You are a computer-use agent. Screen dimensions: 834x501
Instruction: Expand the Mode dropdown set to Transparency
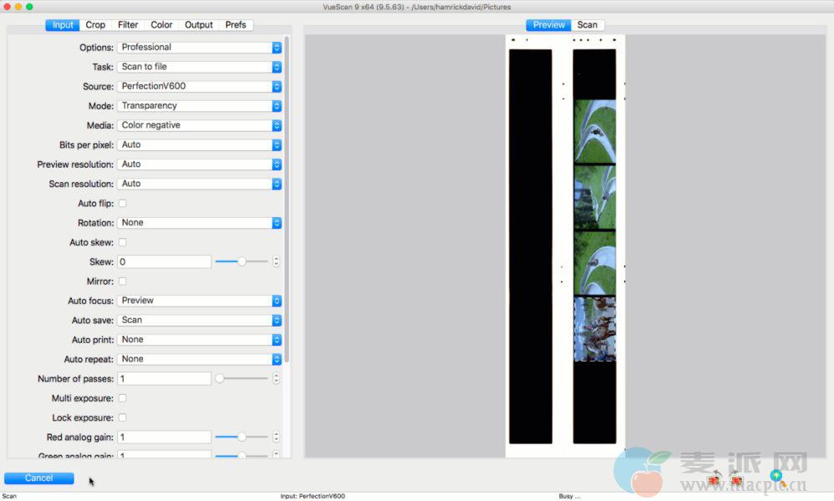pyautogui.click(x=199, y=106)
